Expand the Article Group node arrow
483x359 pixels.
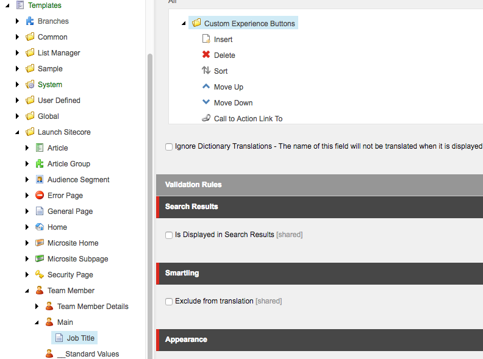27,163
